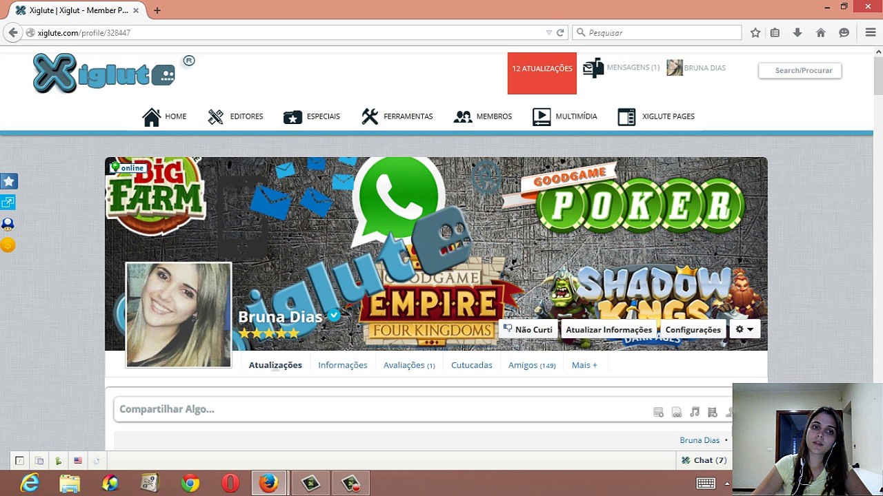Open the Membros menu

pyautogui.click(x=483, y=116)
